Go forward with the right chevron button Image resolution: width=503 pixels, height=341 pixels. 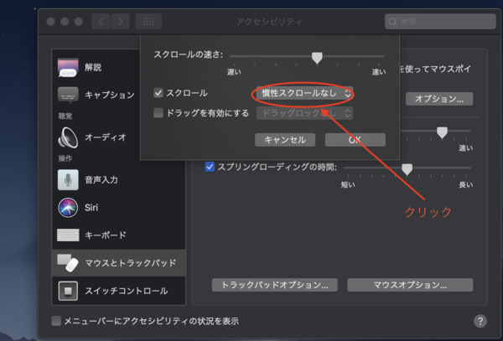120,22
